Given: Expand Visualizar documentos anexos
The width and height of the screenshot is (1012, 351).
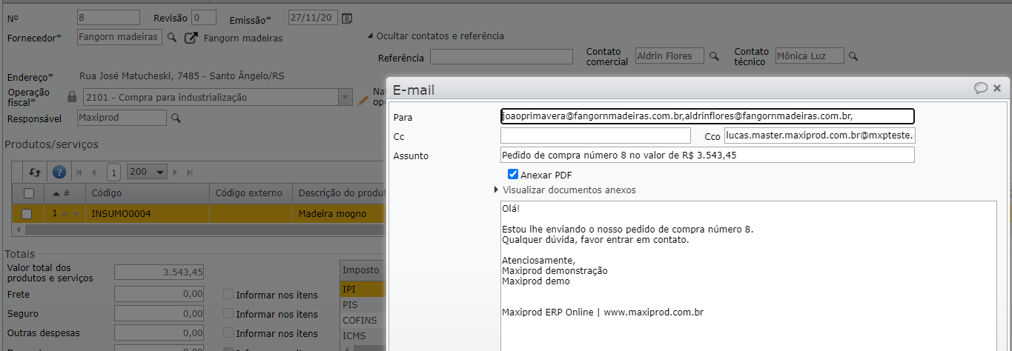Looking at the screenshot, I should click(x=565, y=190).
